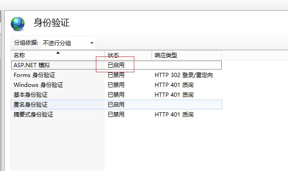This screenshot has height=171, width=288.
Task: Select the 基本身份验证 row
Action: tap(117, 95)
